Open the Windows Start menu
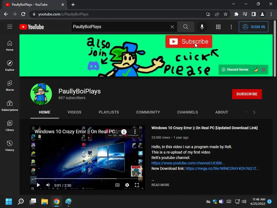Screen dimensions: 277x208 click(x=9, y=201)
